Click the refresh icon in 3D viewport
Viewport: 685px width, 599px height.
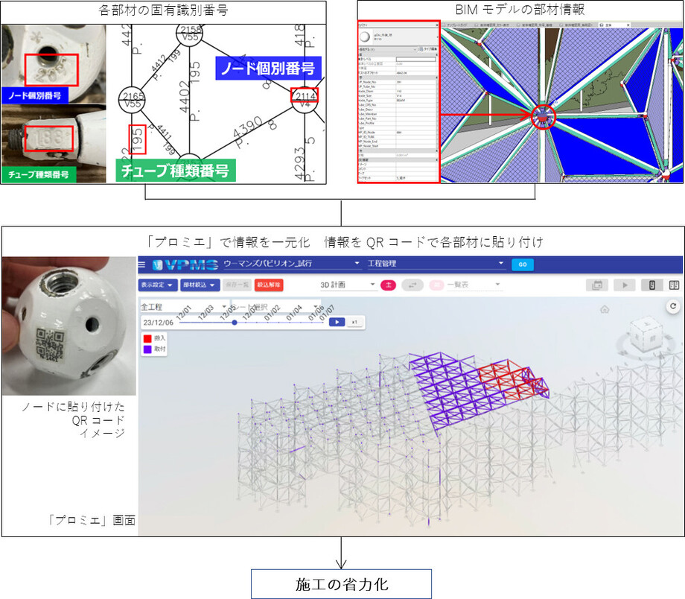[x=673, y=306]
